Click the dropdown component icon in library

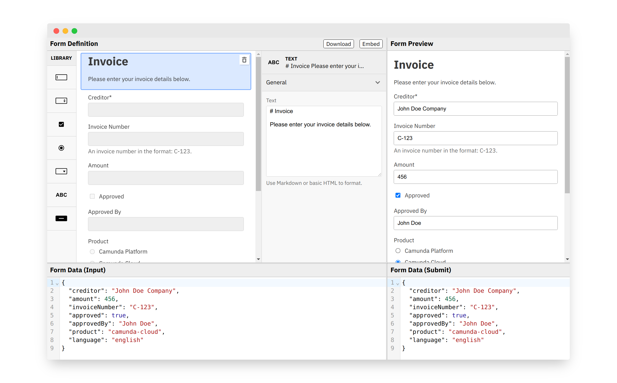click(x=62, y=171)
